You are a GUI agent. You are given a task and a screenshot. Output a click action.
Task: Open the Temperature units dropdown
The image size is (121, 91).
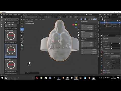(x=115, y=68)
